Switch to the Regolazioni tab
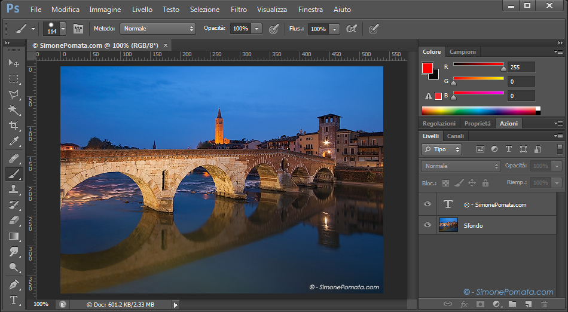Viewport: 568px width, 312px height. click(439, 123)
